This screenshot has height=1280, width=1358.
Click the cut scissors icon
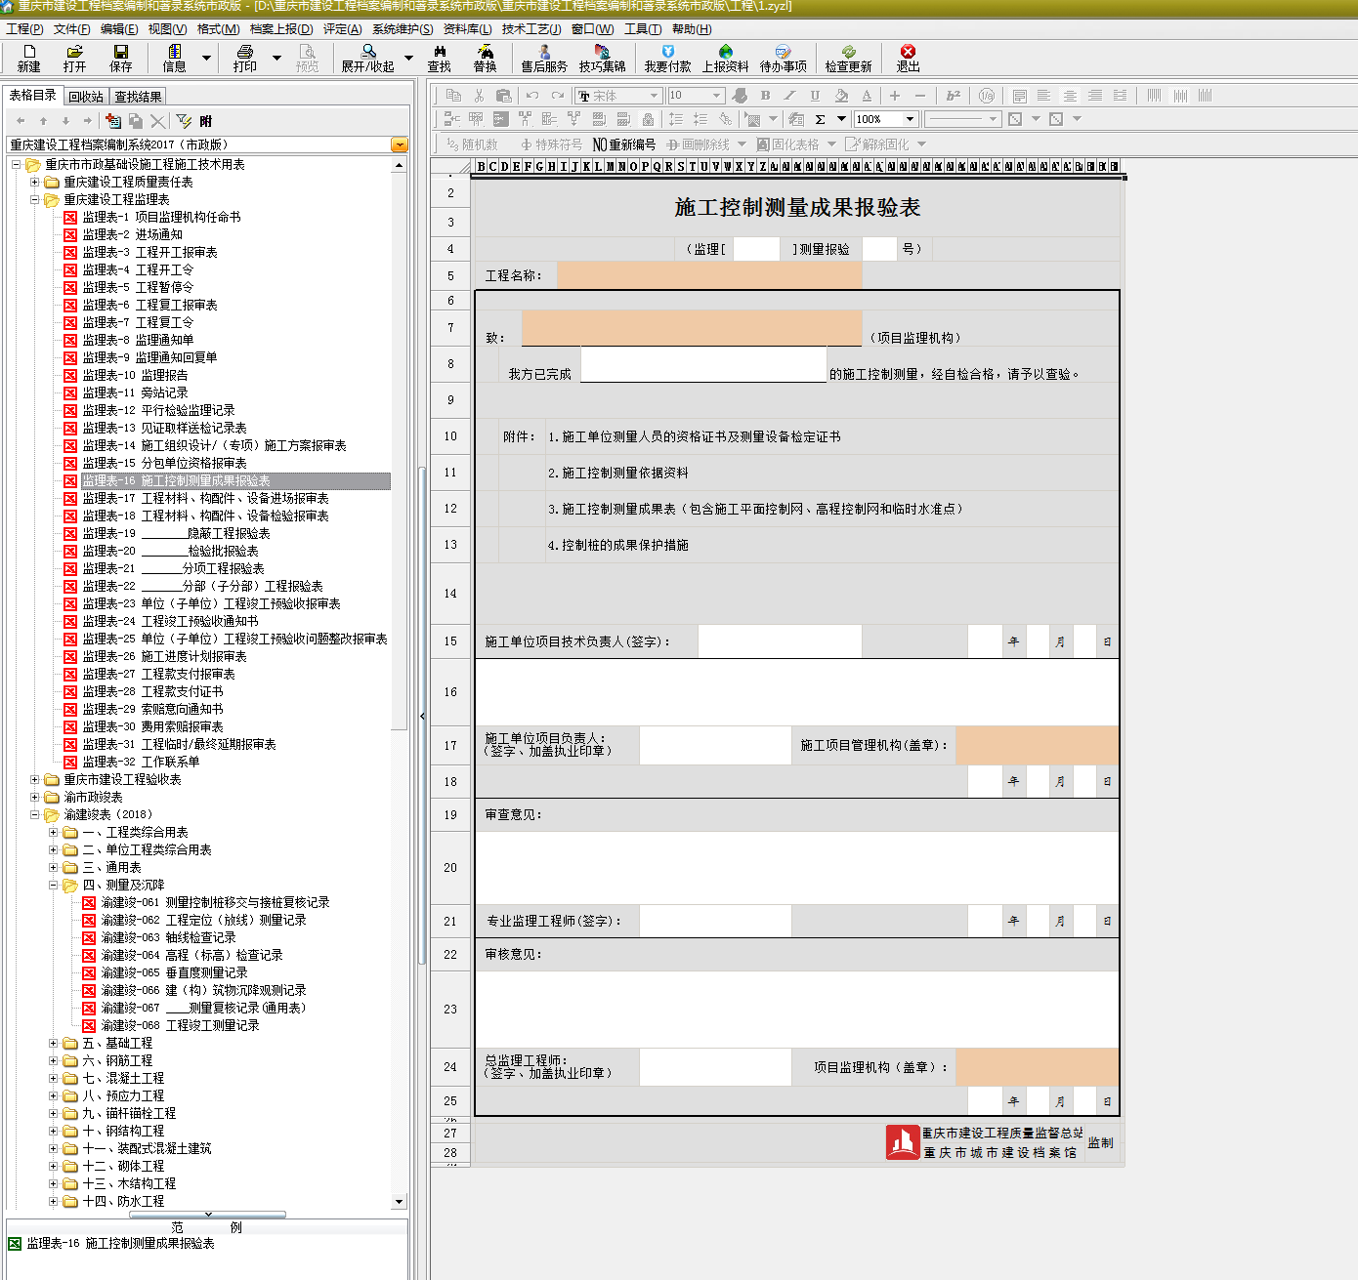tap(479, 96)
